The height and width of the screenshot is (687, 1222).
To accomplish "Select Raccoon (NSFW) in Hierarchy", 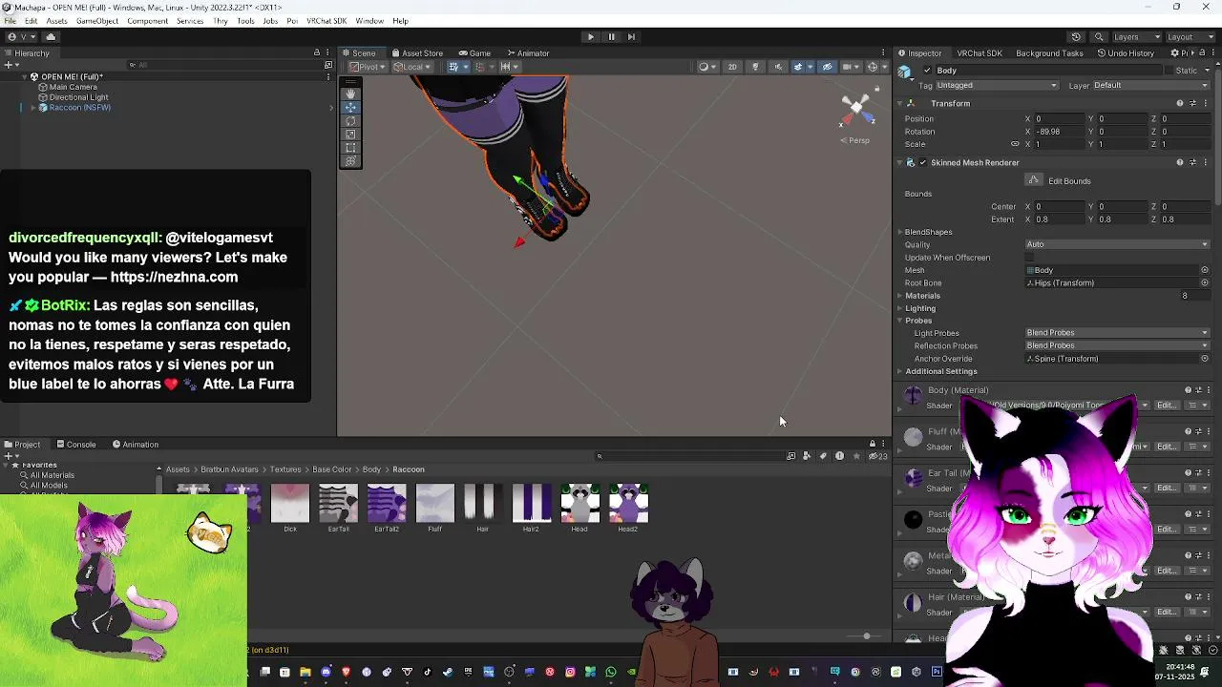I will point(80,108).
